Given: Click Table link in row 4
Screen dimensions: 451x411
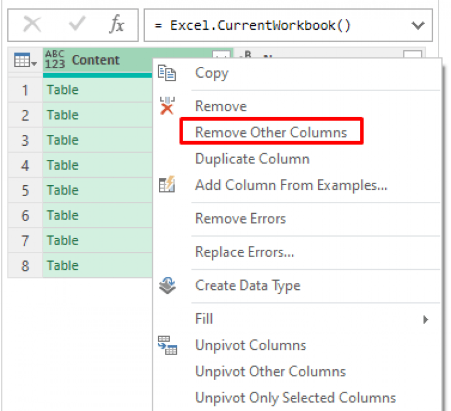Looking at the screenshot, I should point(63,165).
